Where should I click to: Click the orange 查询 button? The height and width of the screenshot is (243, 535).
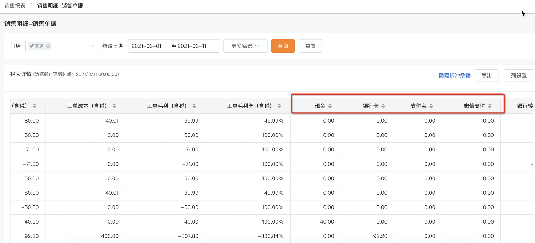tap(283, 46)
